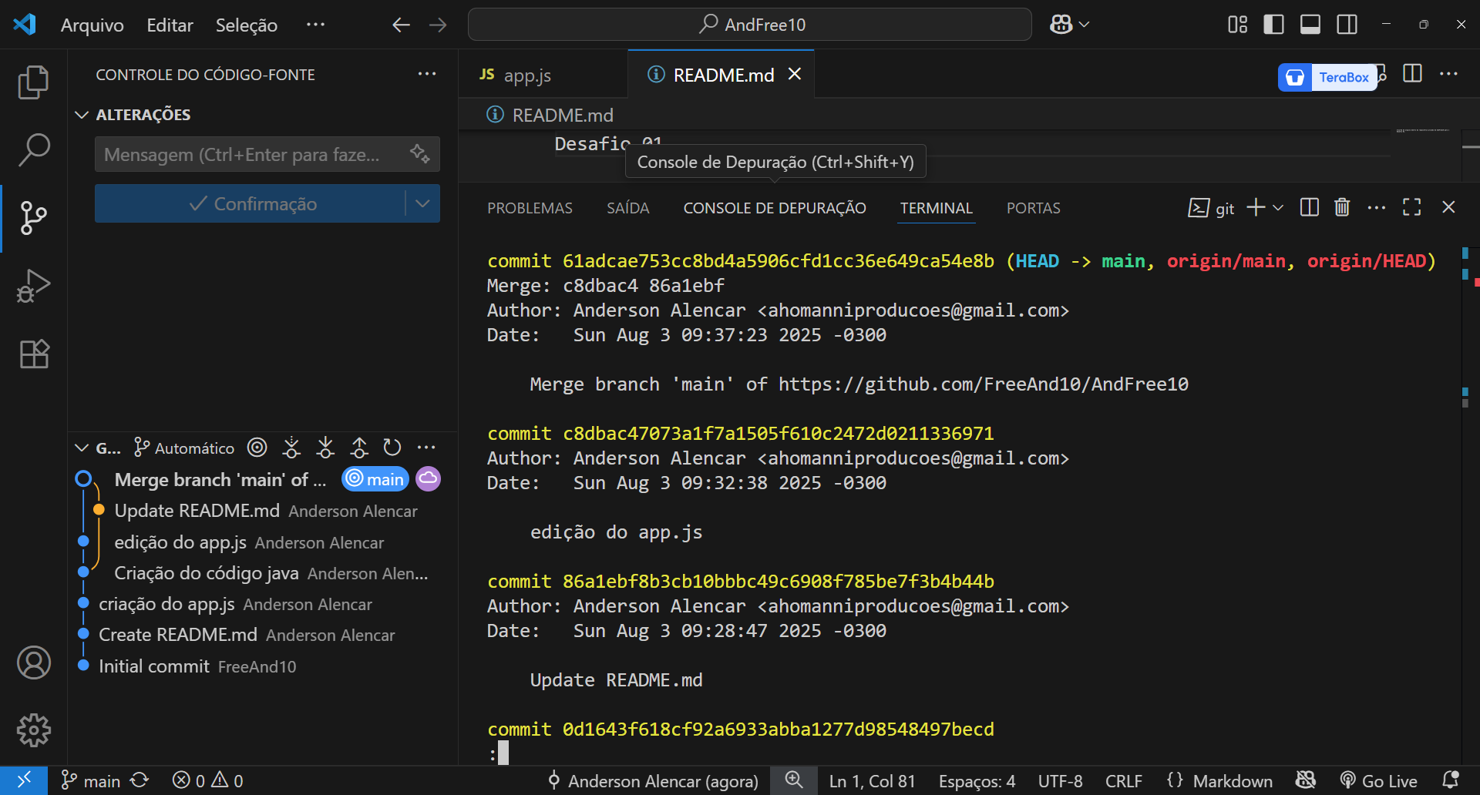
Task: Push changes in graph toolbar
Action: click(359, 448)
